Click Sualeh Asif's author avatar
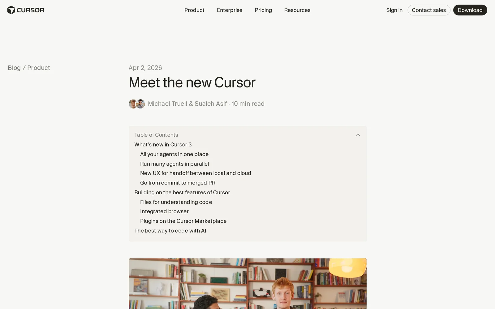Screen dimensions: 495x309 pos(140,104)
